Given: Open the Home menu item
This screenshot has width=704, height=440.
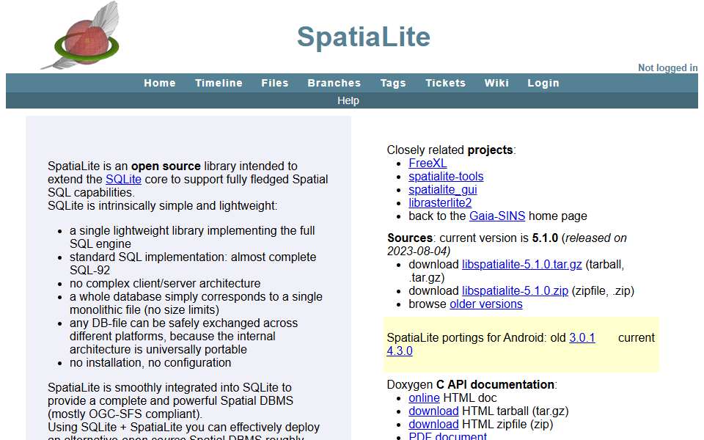Looking at the screenshot, I should [159, 83].
